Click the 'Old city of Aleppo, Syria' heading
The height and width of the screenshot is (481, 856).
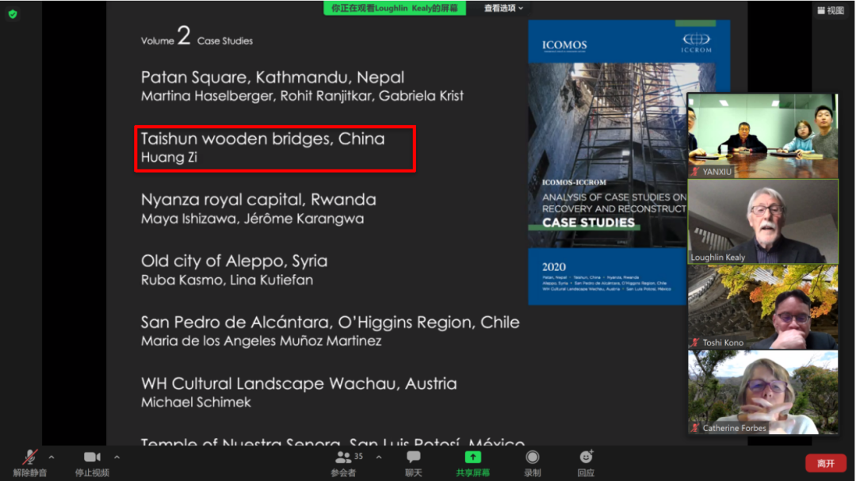(x=234, y=261)
